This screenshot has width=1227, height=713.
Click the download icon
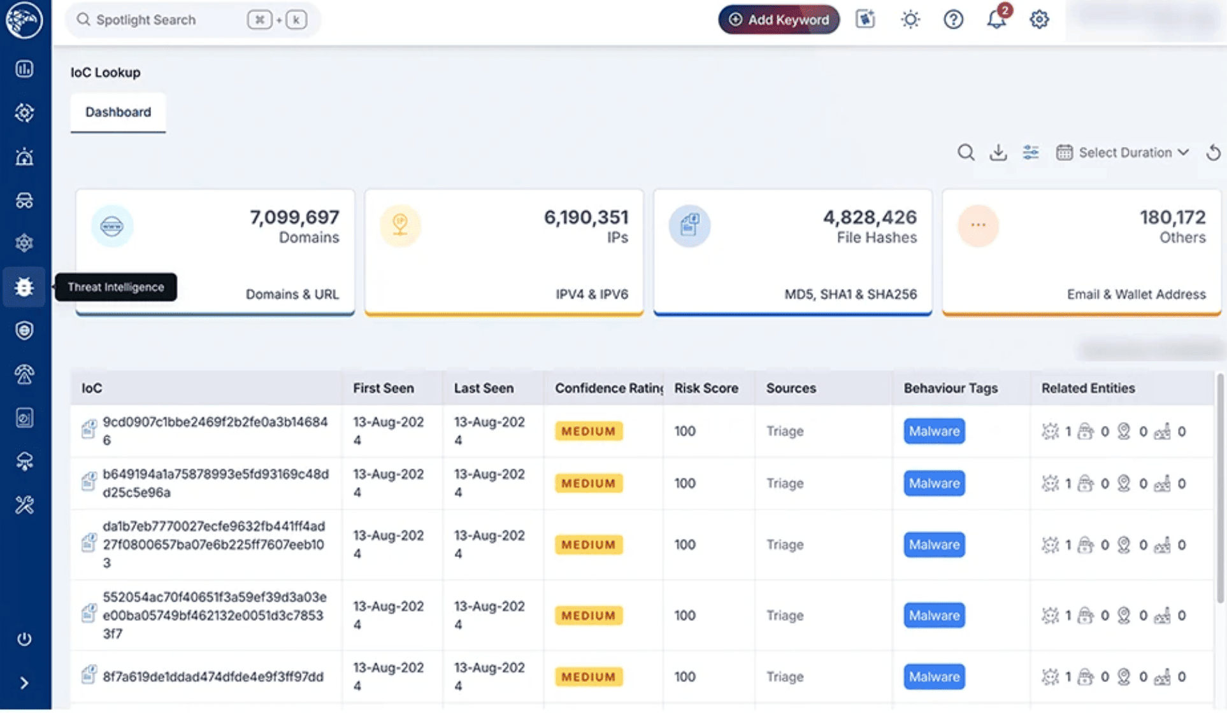(998, 153)
